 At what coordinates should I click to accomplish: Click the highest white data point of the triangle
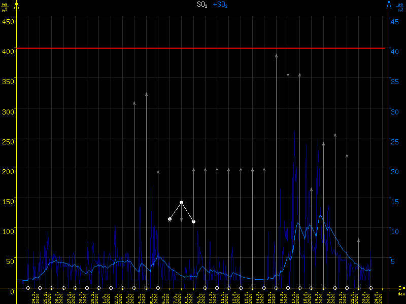[181, 202]
